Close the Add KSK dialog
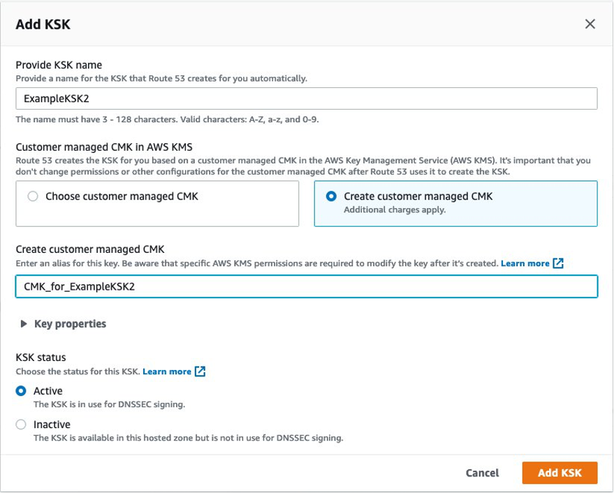Viewport: 614px width, 493px height. 590,24
